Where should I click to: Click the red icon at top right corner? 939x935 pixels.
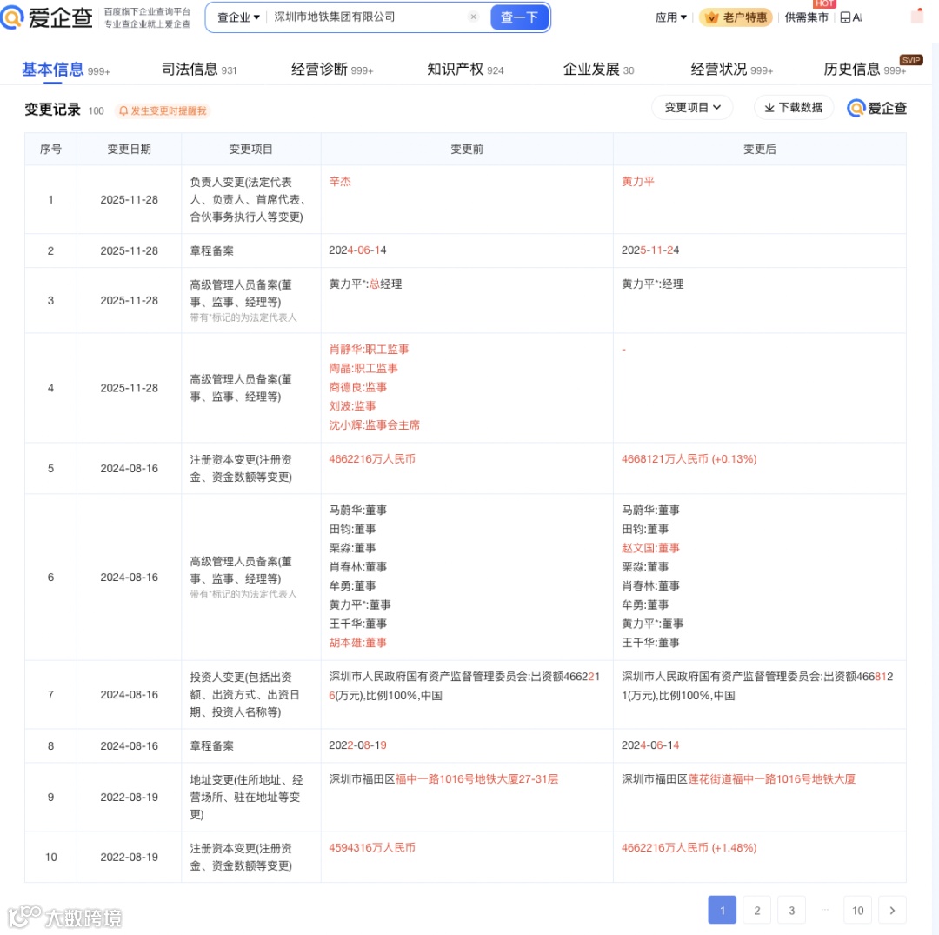click(917, 17)
